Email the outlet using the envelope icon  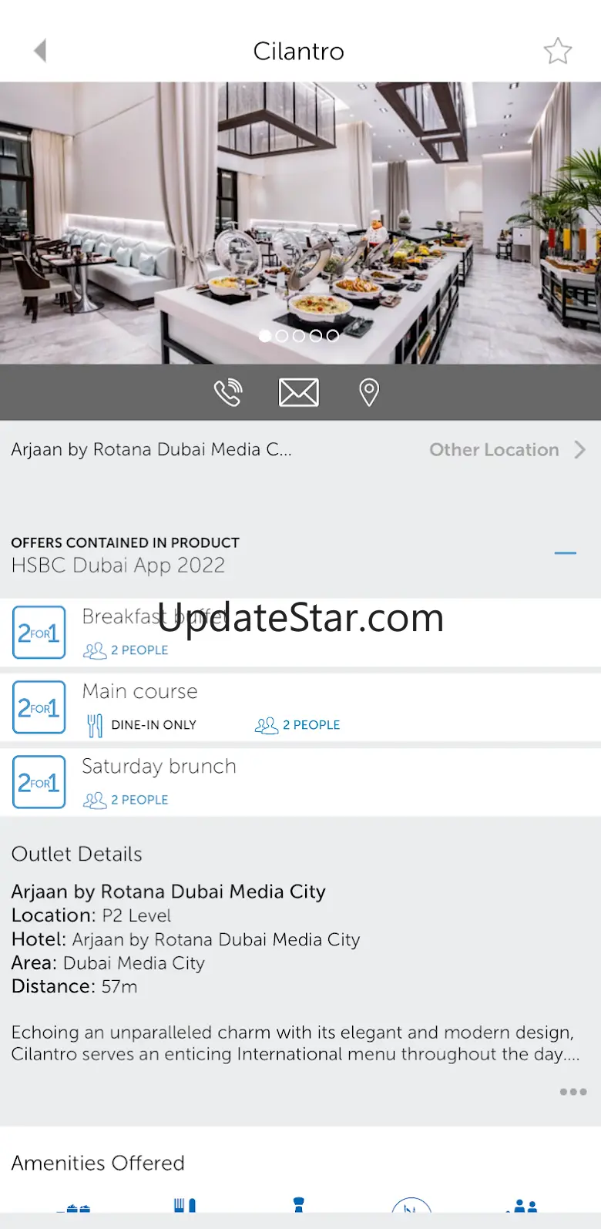click(x=298, y=392)
